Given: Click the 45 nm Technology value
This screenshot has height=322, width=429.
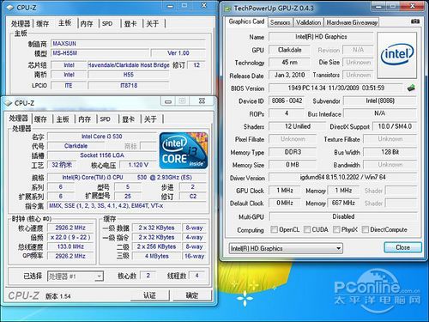Looking at the screenshot, I should pyautogui.click(x=289, y=62).
